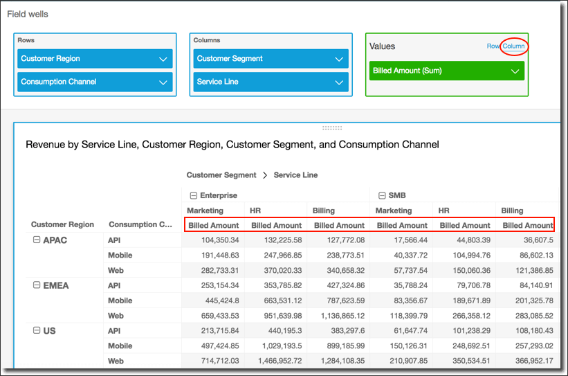Image resolution: width=568 pixels, height=376 pixels.
Task: Select SMB Billing column header
Action: 512,211
